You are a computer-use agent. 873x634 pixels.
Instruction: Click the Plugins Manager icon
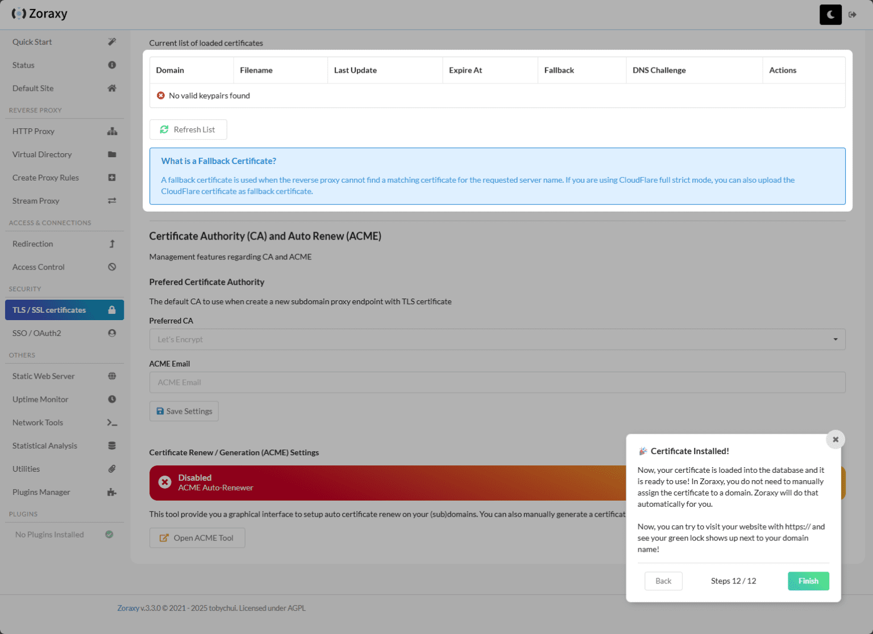pyautogui.click(x=112, y=492)
